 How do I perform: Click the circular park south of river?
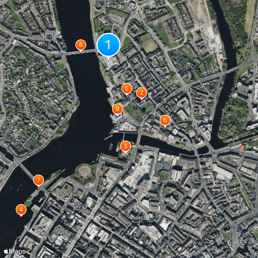click(84, 172)
